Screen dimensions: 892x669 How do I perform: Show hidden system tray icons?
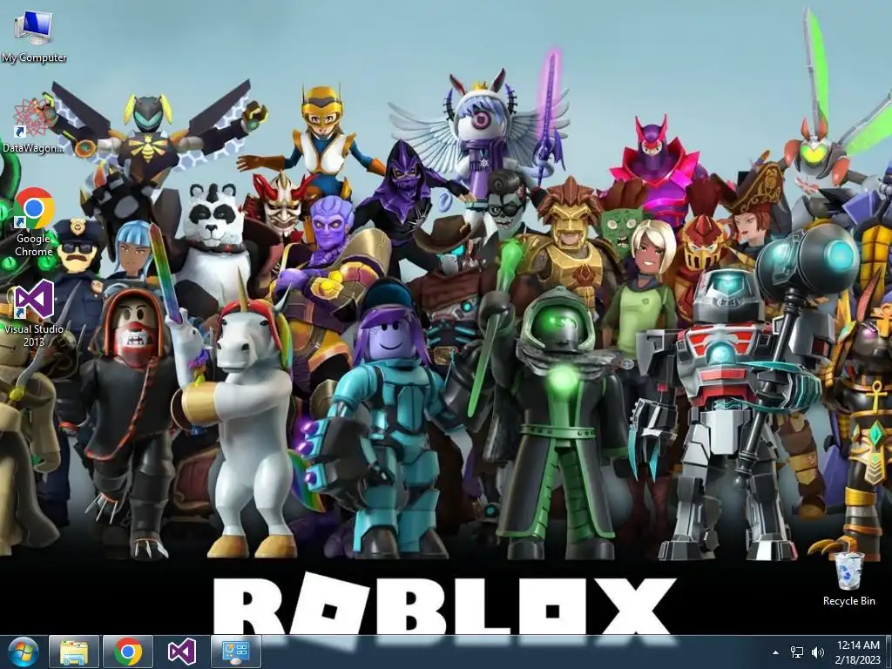click(x=774, y=652)
